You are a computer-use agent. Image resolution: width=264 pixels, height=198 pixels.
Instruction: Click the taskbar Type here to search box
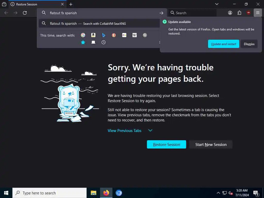point(49,193)
